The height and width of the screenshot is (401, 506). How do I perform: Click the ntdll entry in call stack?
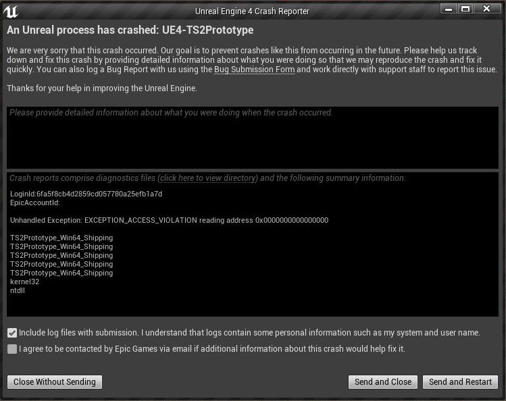(x=17, y=290)
